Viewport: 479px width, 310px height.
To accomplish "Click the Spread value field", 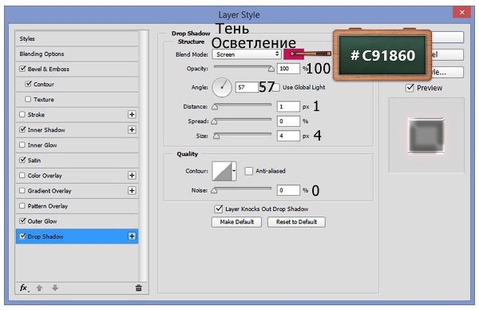I will point(288,121).
